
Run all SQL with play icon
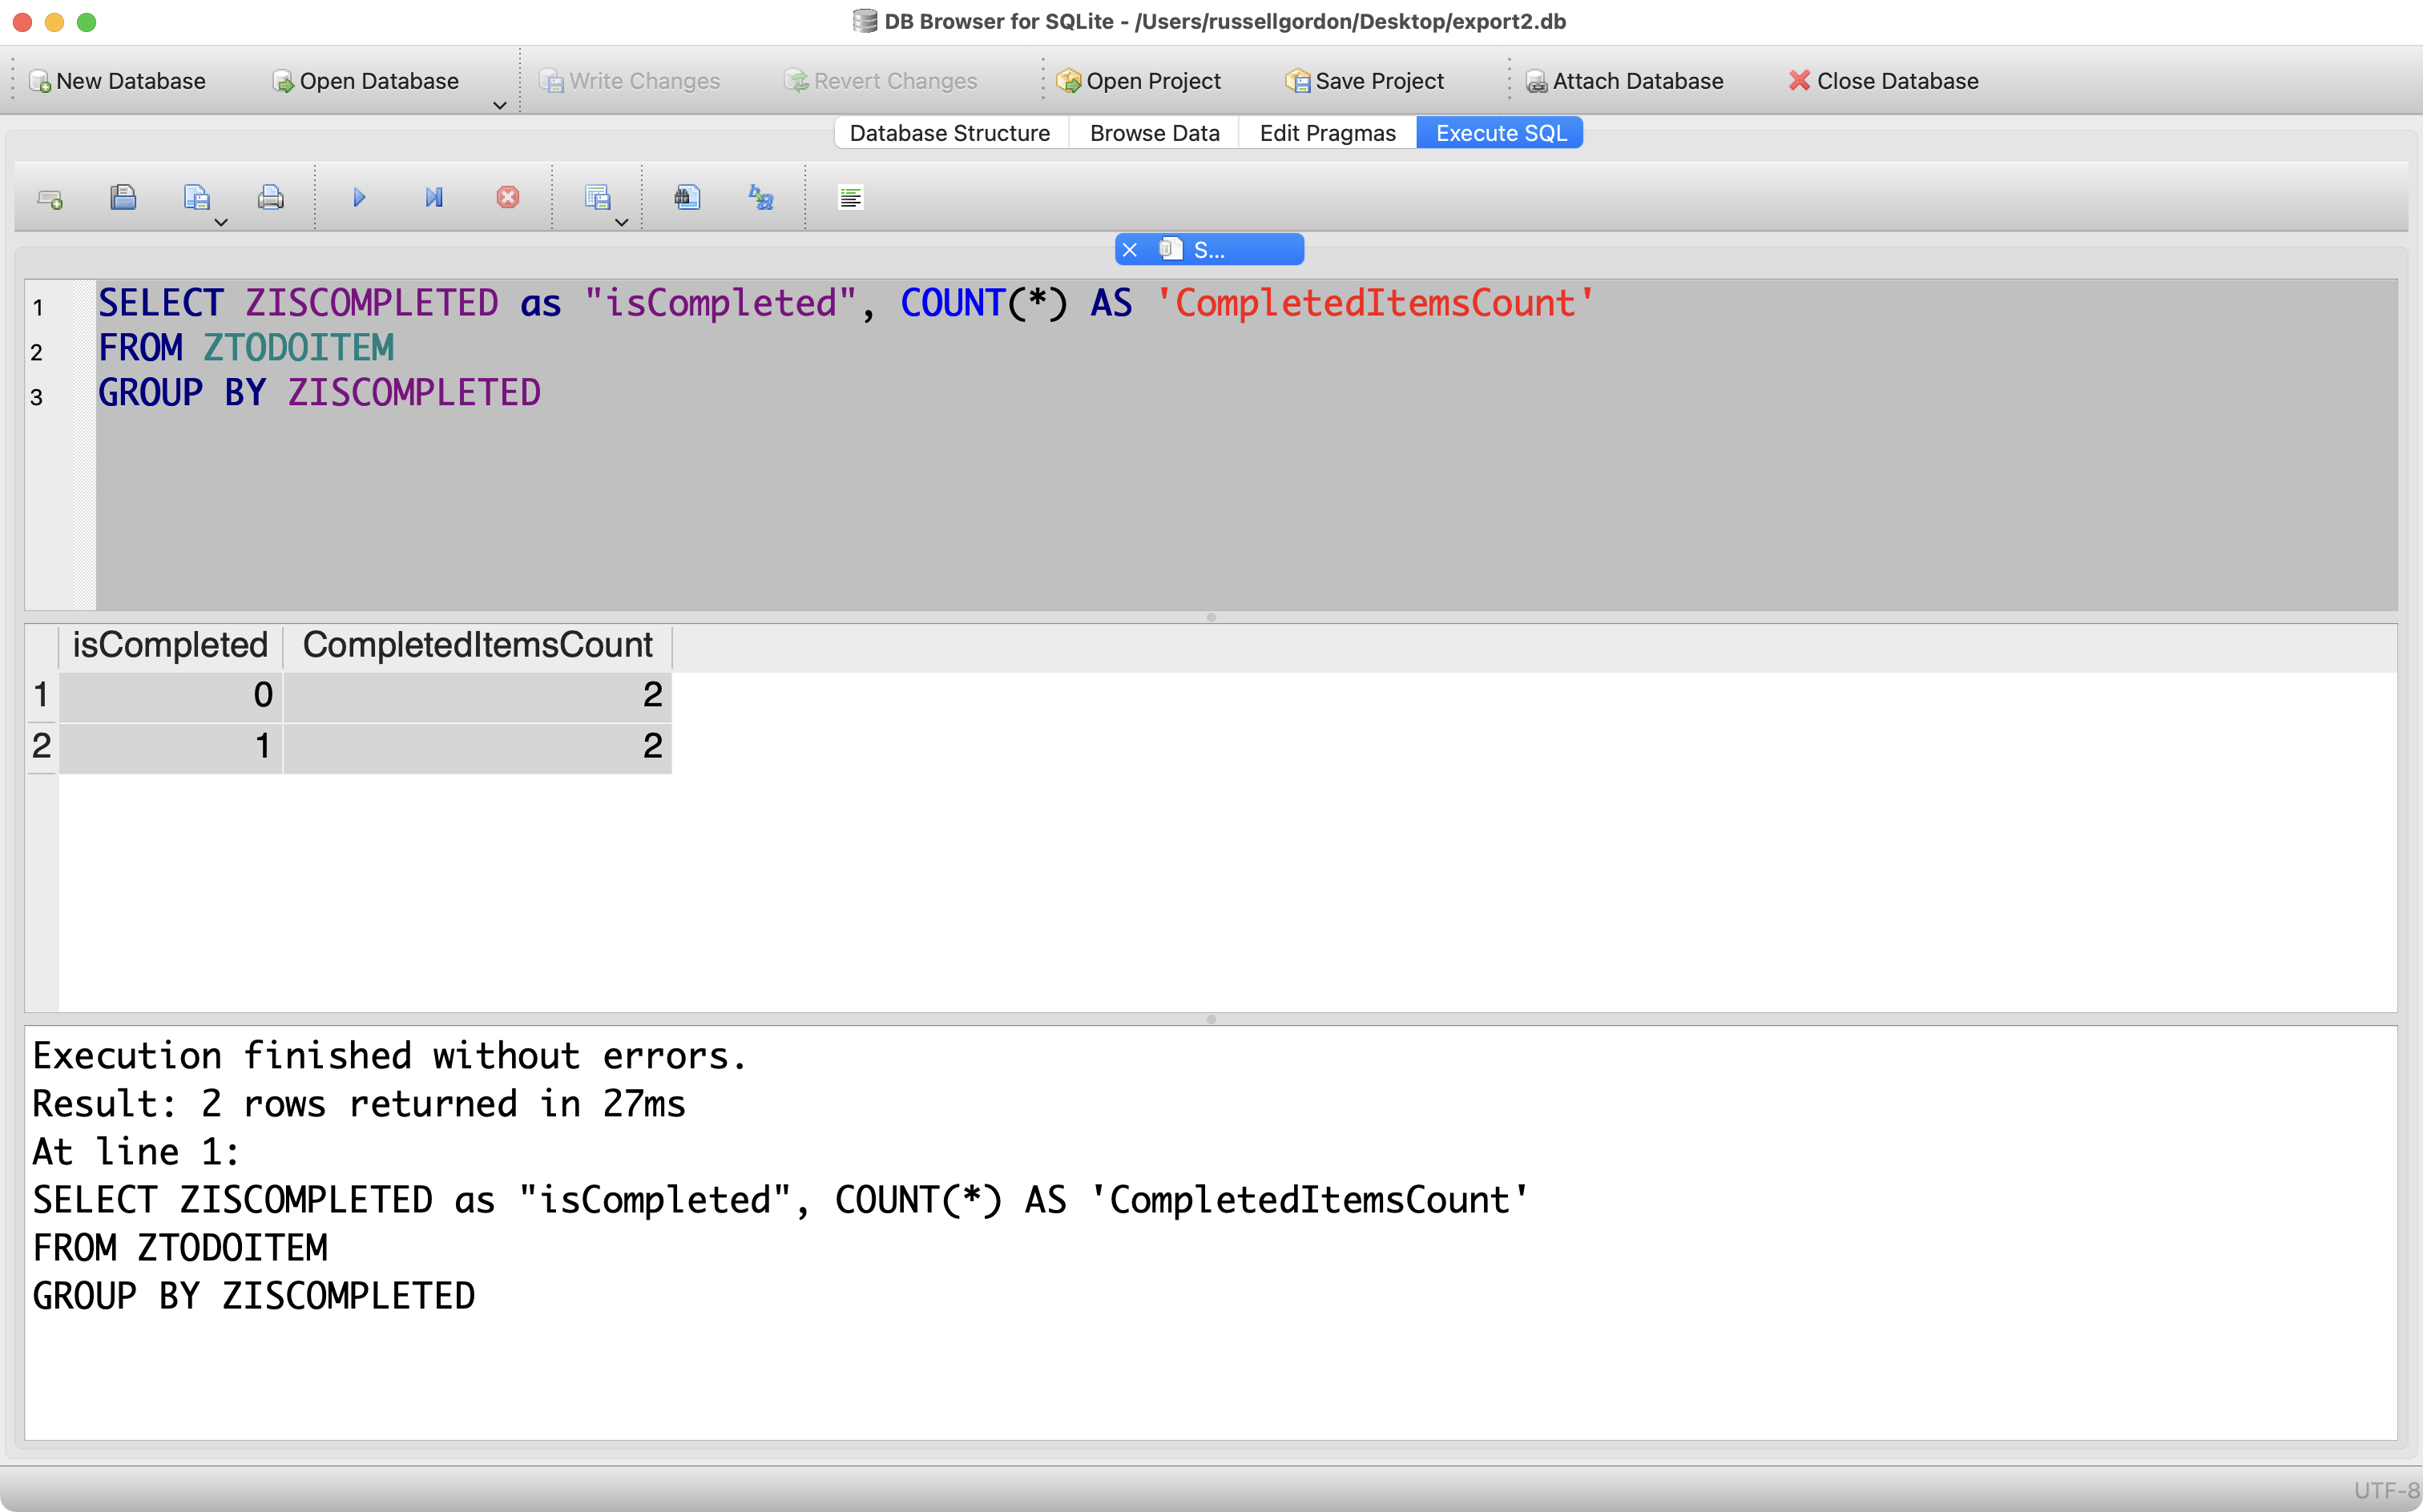[359, 198]
